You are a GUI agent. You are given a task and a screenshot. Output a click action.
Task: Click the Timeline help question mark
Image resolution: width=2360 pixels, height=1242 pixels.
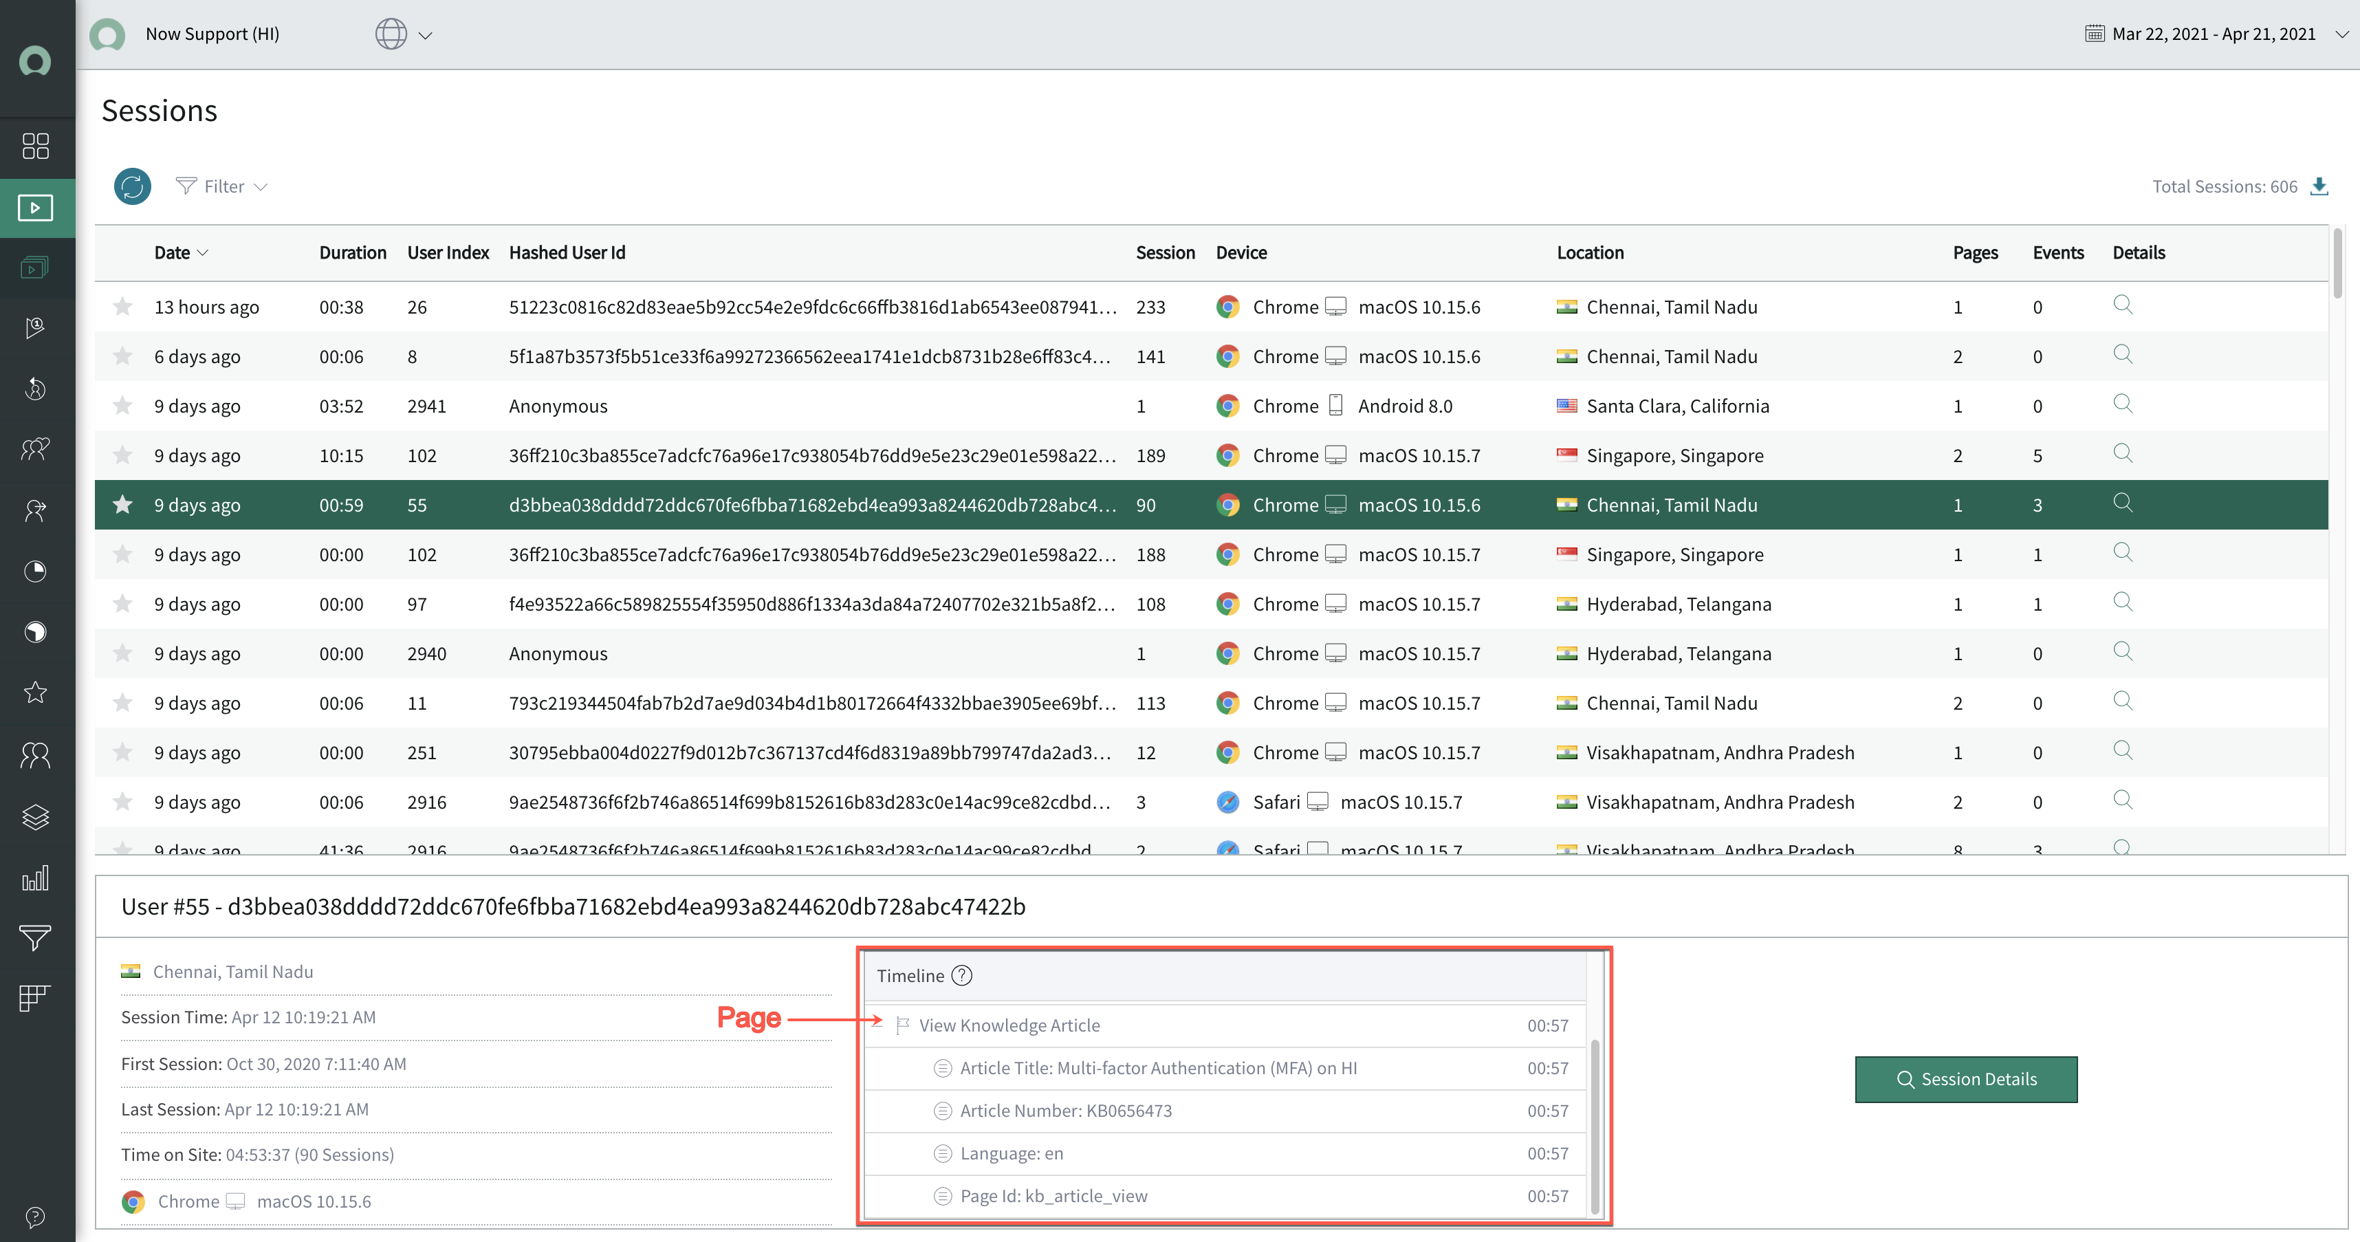pyautogui.click(x=962, y=975)
